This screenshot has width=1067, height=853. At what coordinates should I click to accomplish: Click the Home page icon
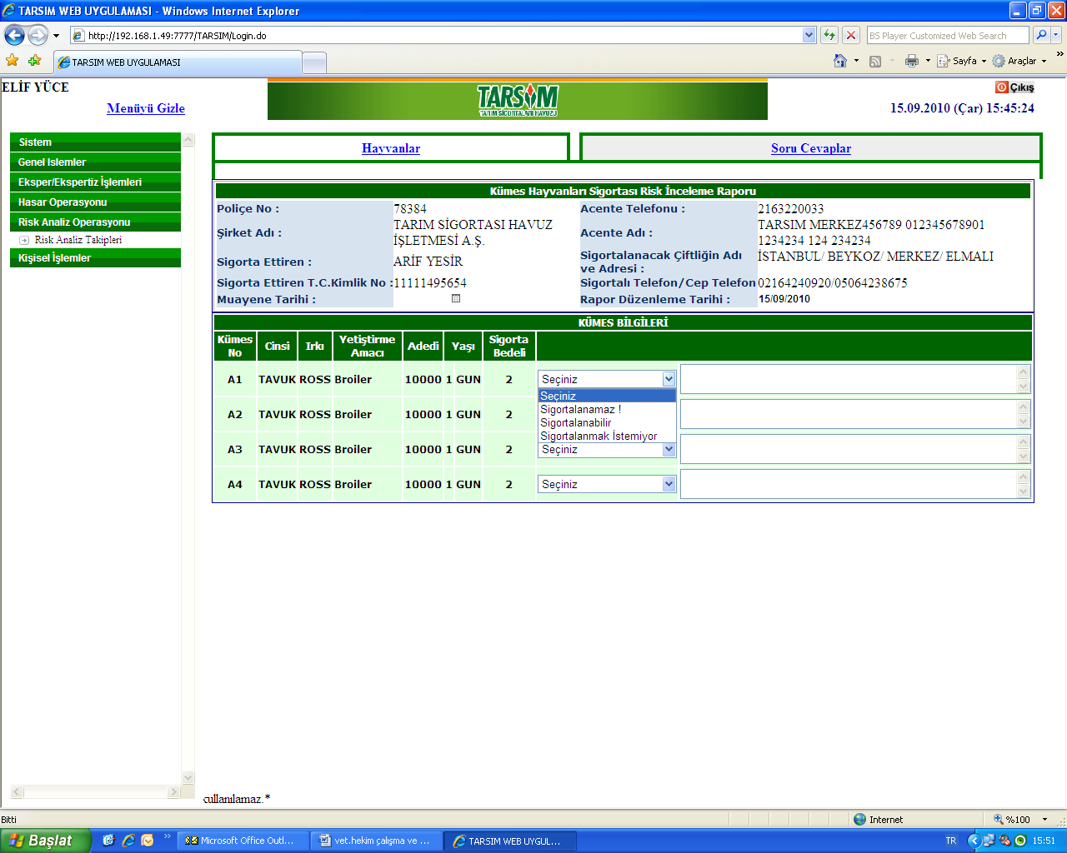(840, 61)
